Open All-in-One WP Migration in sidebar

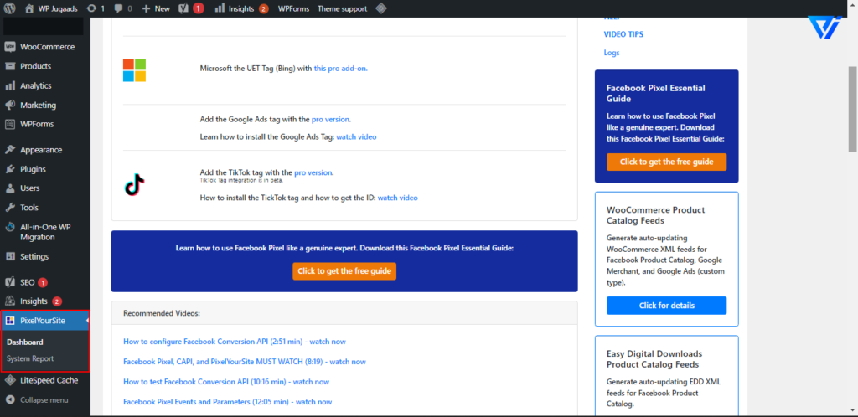coord(45,232)
